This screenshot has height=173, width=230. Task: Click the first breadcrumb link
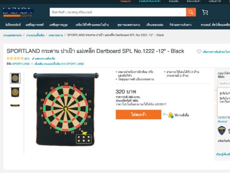[x=13, y=35]
